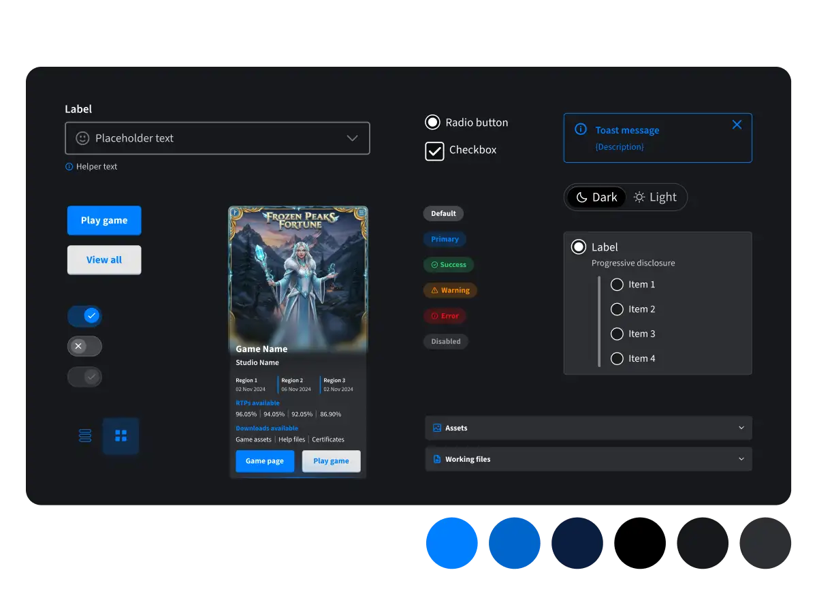
Task: Open the Certificates download link
Action: (x=328, y=440)
